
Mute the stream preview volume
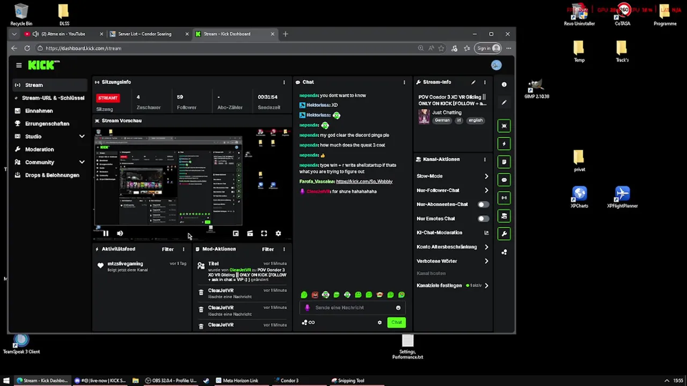(x=120, y=233)
